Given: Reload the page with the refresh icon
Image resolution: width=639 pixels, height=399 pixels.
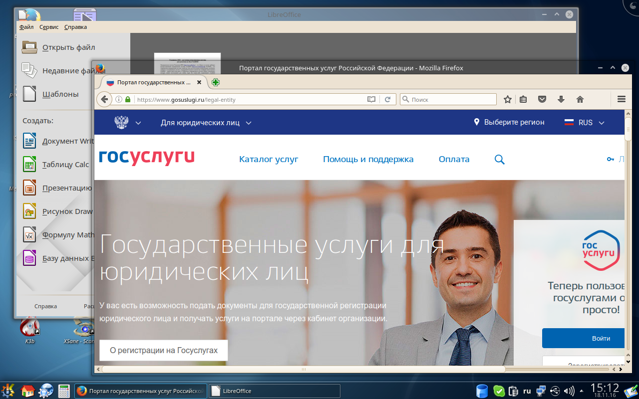Looking at the screenshot, I should click(387, 99).
